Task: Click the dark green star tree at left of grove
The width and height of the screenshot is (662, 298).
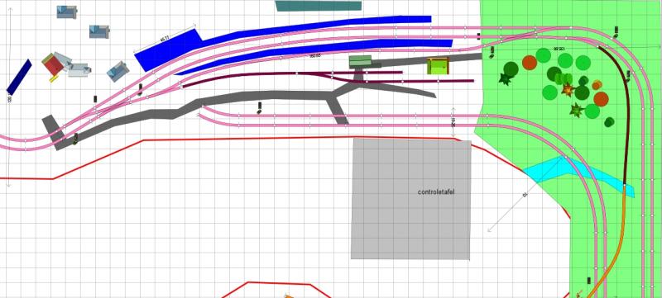Action: point(505,78)
